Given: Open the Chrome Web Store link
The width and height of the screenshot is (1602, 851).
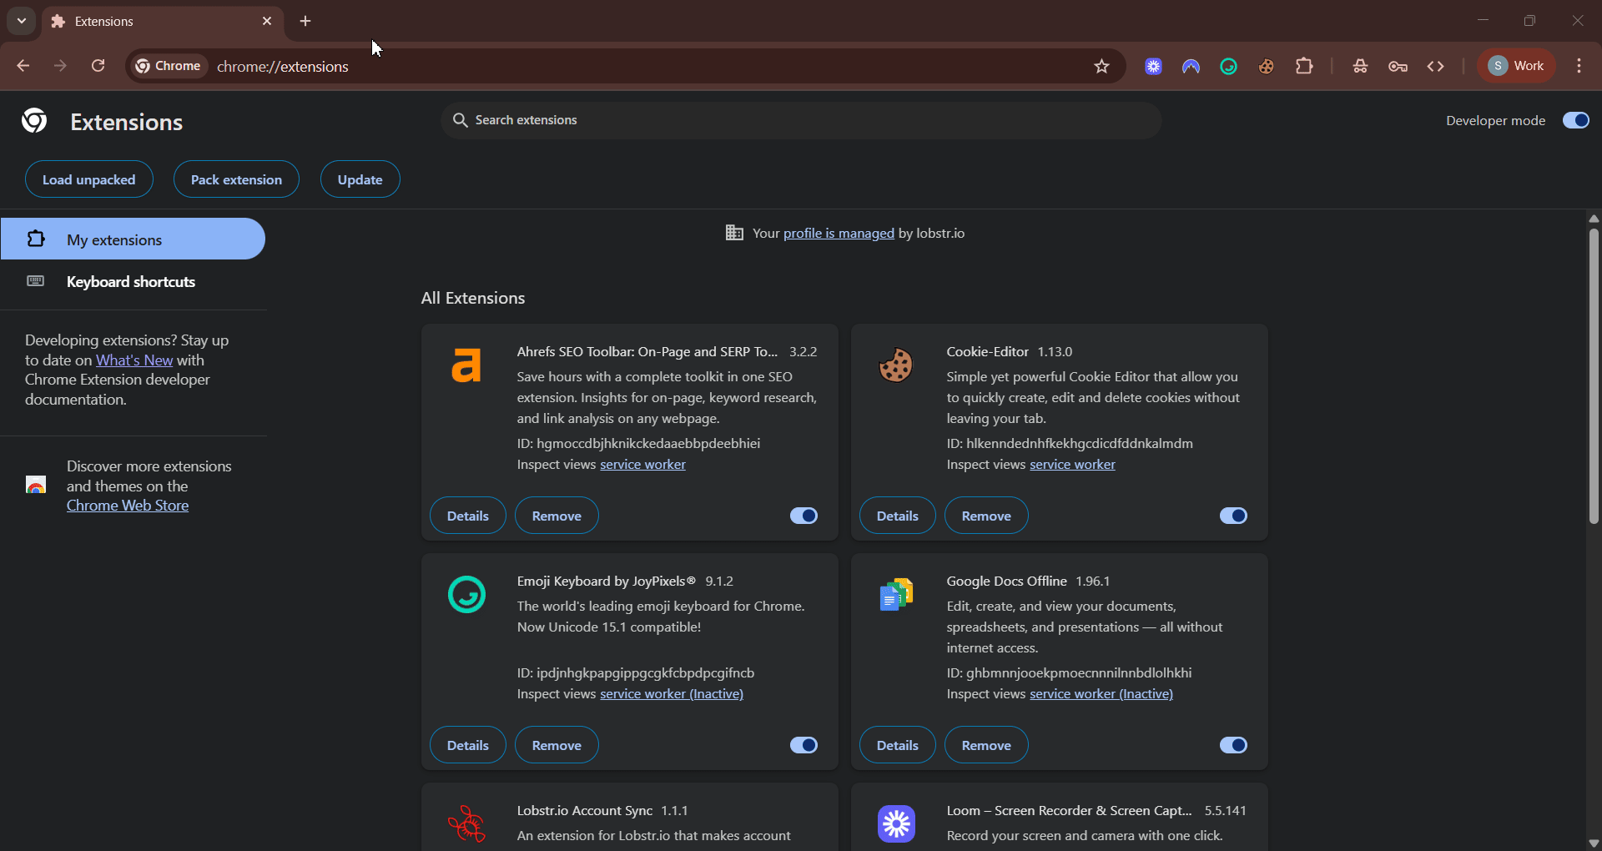Looking at the screenshot, I should click(x=128, y=506).
